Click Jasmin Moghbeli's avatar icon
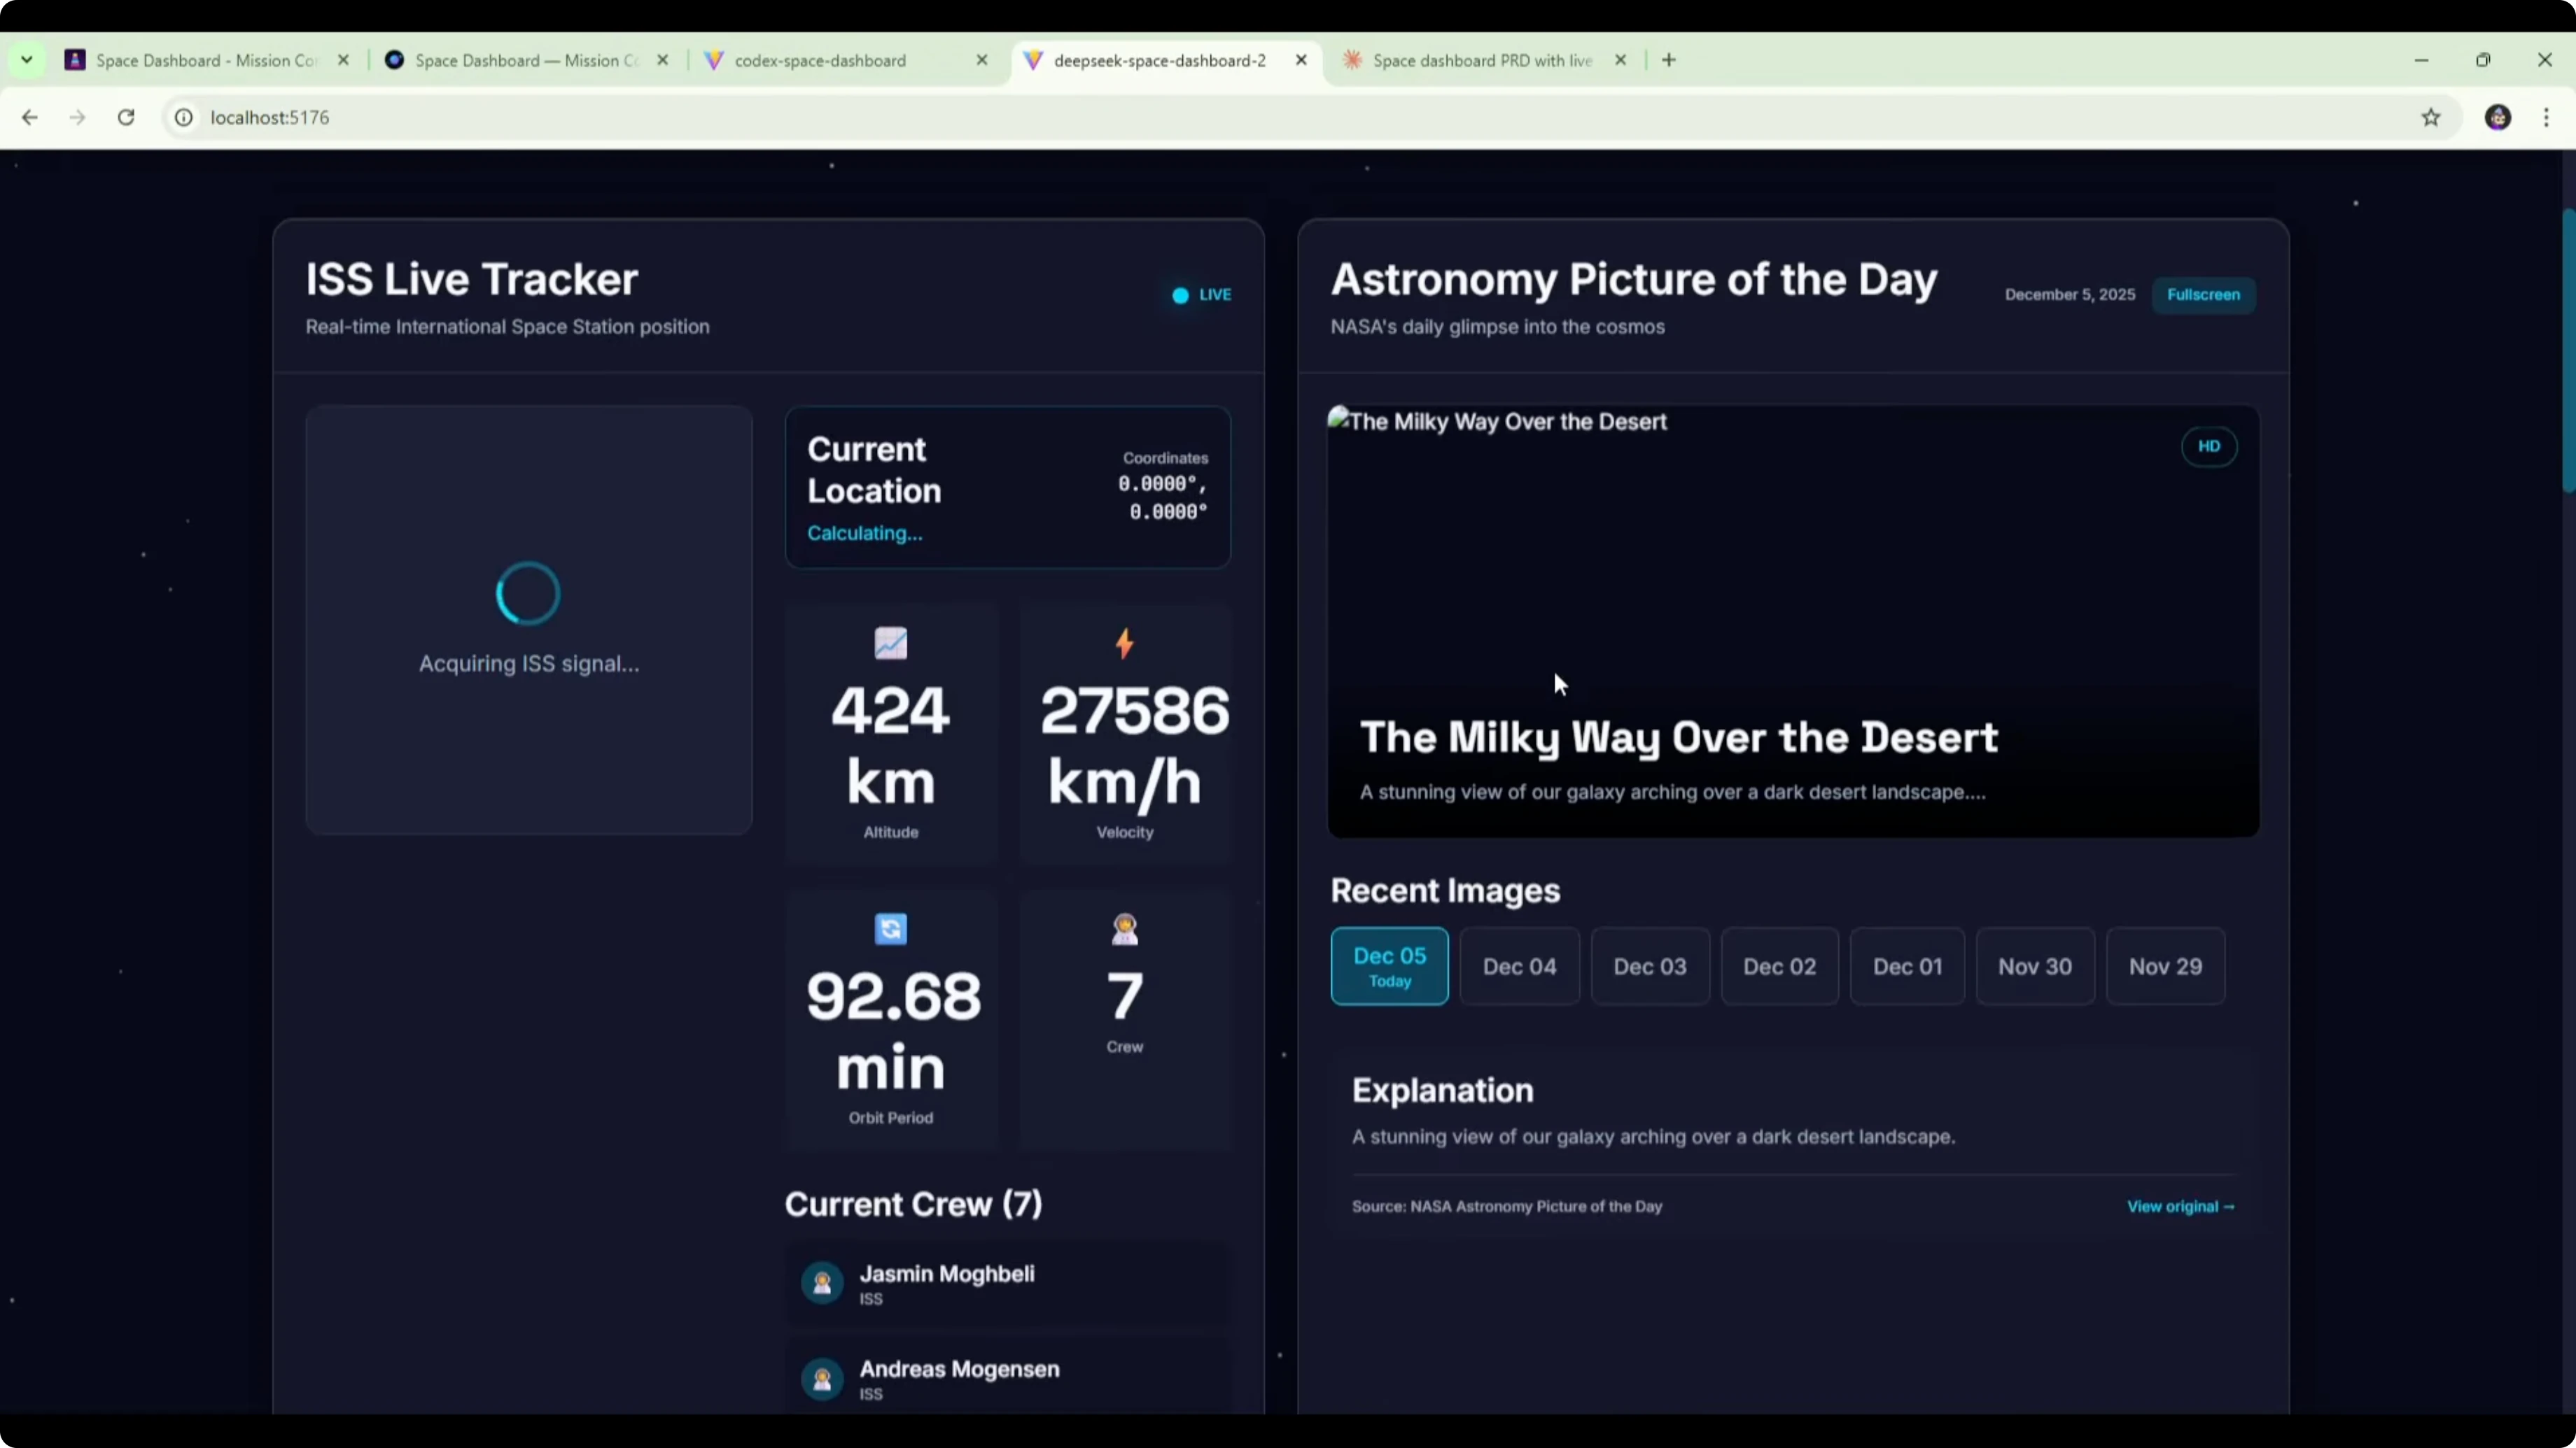Image resolution: width=2576 pixels, height=1448 pixels. (822, 1283)
